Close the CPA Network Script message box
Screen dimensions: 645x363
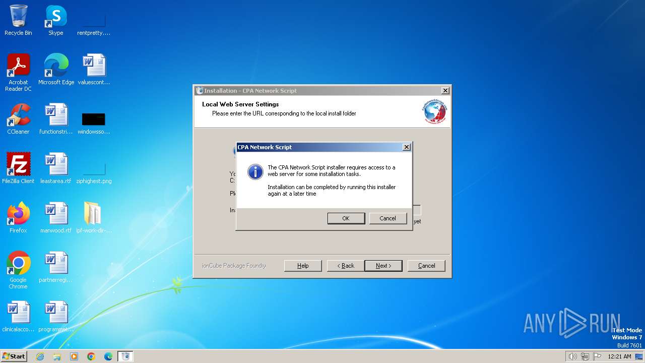point(406,147)
